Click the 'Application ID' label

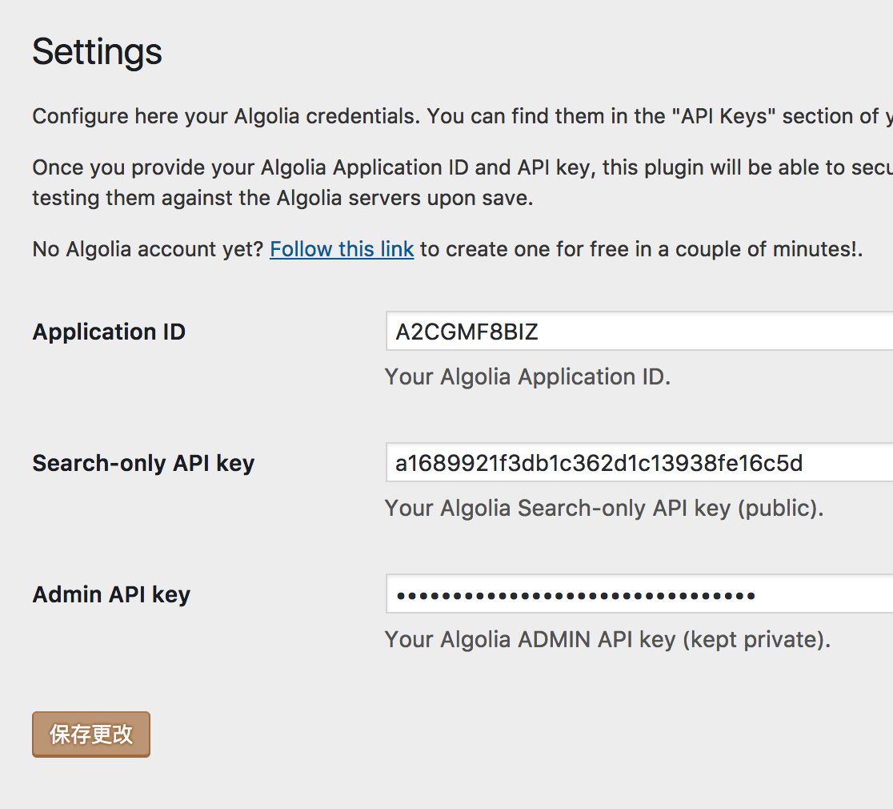tap(109, 332)
